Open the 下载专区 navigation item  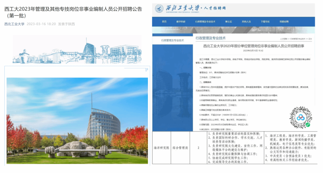pyautogui.click(x=265, y=22)
